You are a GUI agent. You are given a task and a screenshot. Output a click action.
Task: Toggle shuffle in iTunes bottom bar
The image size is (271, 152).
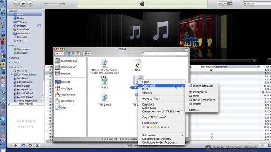[23, 145]
